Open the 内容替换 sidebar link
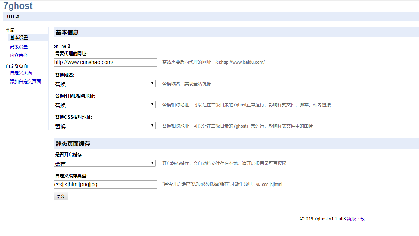 click(x=19, y=55)
